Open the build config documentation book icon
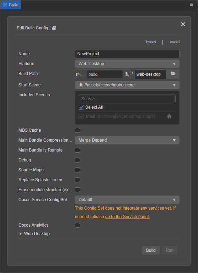The image size is (198, 273). pos(54,28)
